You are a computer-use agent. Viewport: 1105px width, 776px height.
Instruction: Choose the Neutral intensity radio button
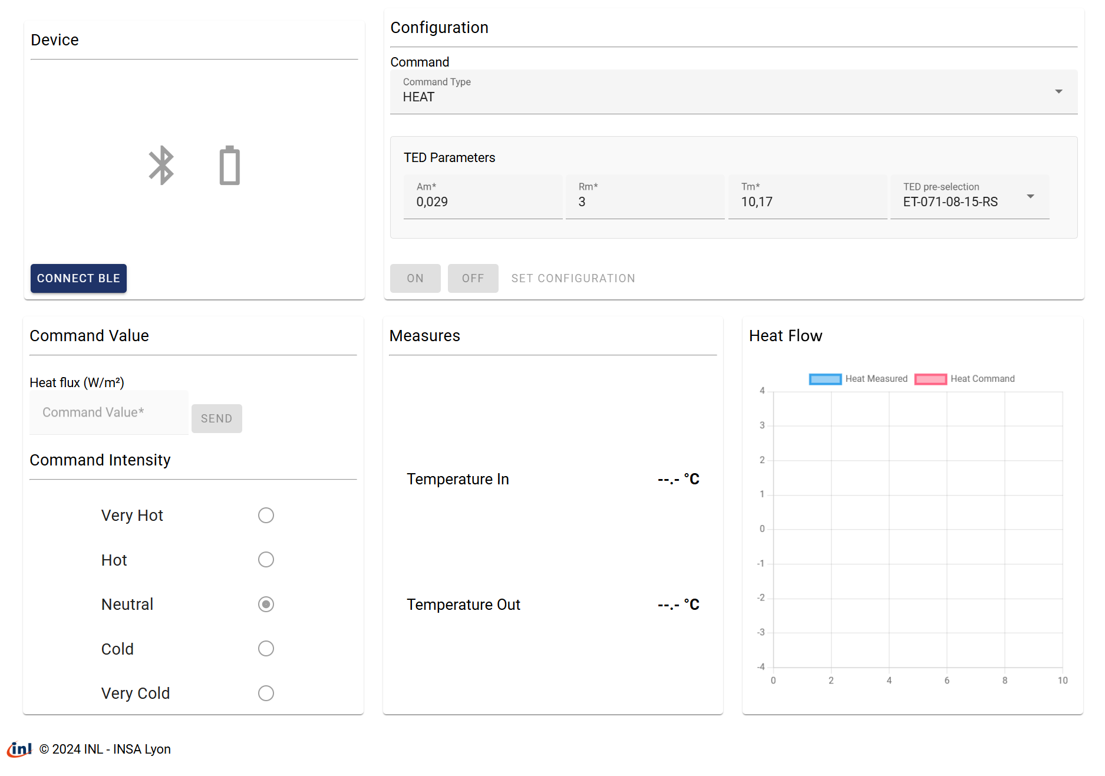pyautogui.click(x=266, y=605)
